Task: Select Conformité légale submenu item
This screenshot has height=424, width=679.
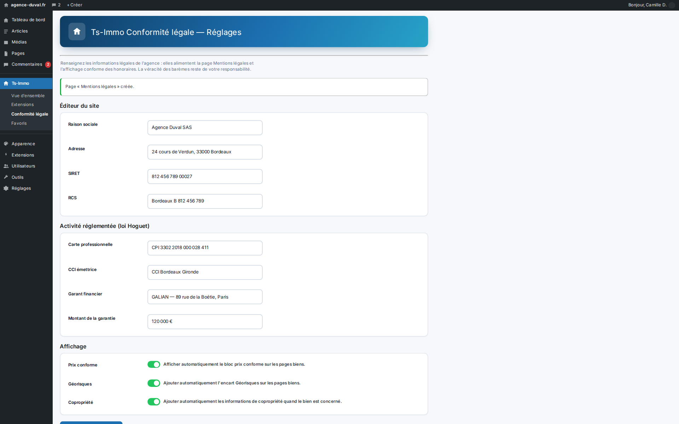Action: point(30,114)
